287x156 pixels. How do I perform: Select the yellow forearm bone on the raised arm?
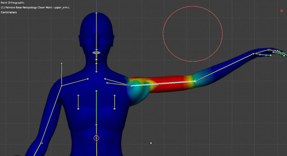224,67
